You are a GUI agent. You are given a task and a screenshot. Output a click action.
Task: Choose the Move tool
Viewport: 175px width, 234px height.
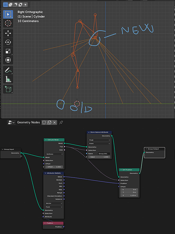tap(8, 33)
